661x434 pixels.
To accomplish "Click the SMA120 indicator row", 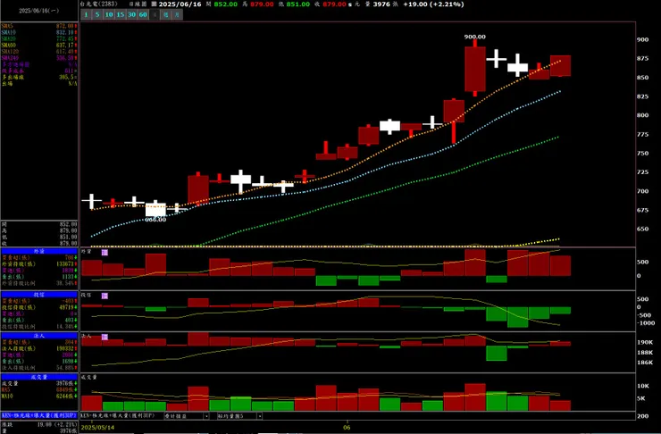I will 39,52.
